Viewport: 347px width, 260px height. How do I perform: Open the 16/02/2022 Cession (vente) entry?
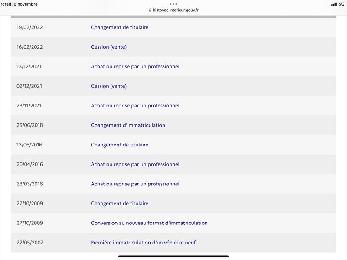(109, 47)
